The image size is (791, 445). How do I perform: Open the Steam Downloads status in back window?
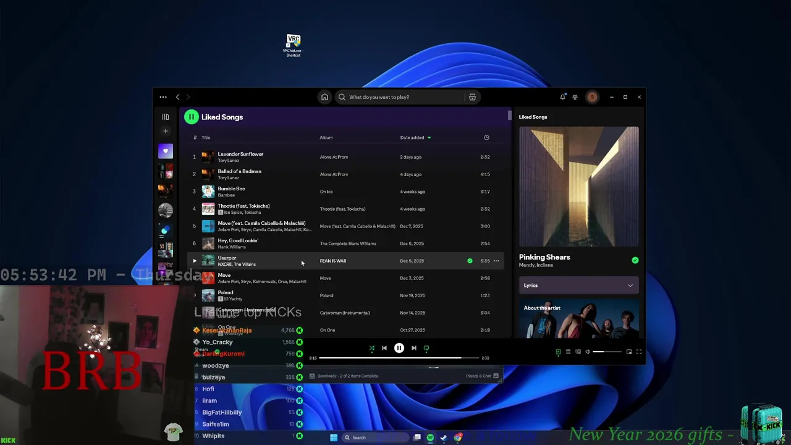pos(348,376)
